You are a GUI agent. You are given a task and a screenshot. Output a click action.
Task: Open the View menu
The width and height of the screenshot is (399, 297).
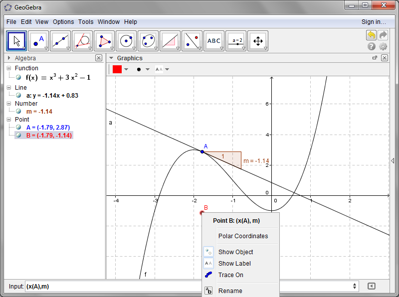click(42, 22)
